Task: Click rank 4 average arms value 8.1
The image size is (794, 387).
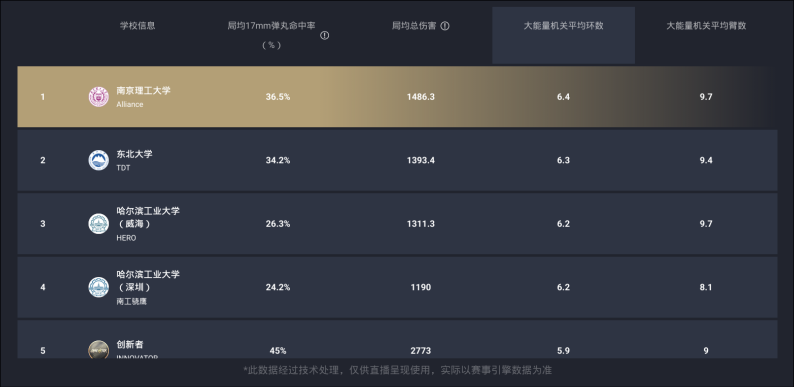Action: point(706,287)
